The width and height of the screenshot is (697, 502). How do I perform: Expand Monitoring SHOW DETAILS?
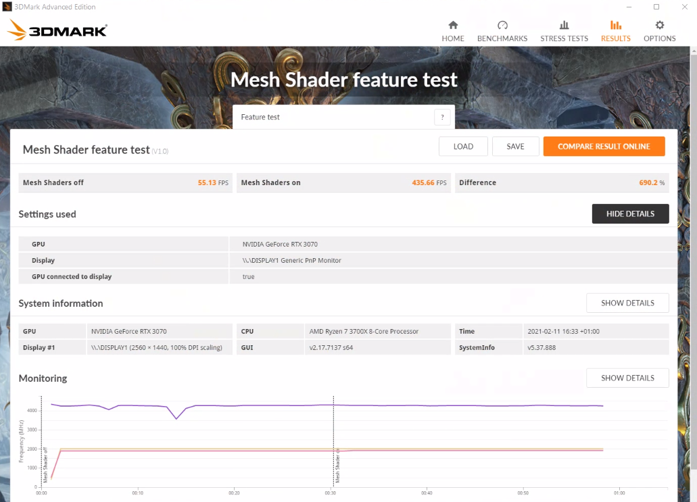click(x=627, y=378)
